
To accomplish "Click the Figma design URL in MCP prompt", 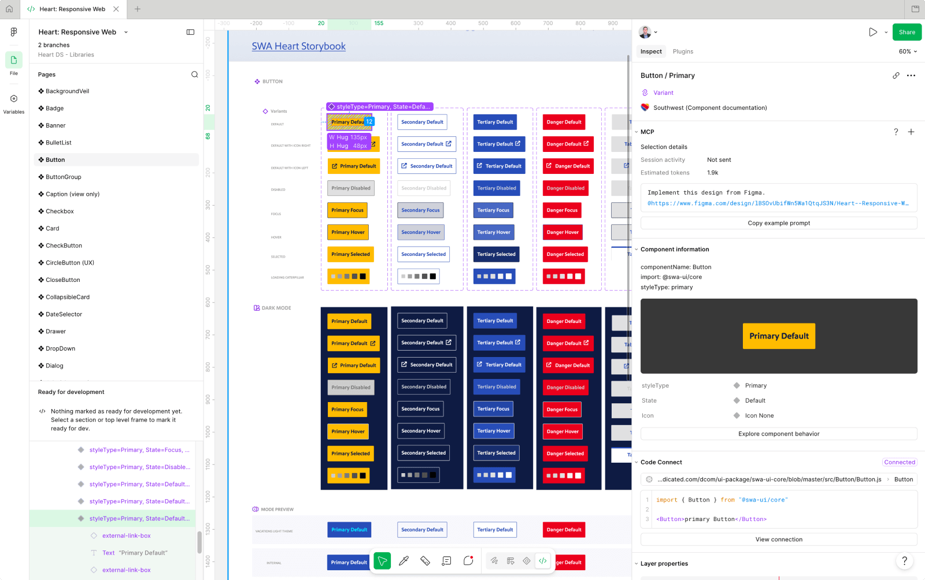I will coord(778,203).
